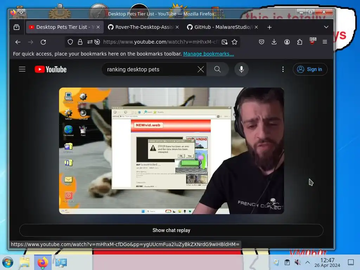The image size is (360, 270).
Task: Sign in to YouTube
Action: 310,69
